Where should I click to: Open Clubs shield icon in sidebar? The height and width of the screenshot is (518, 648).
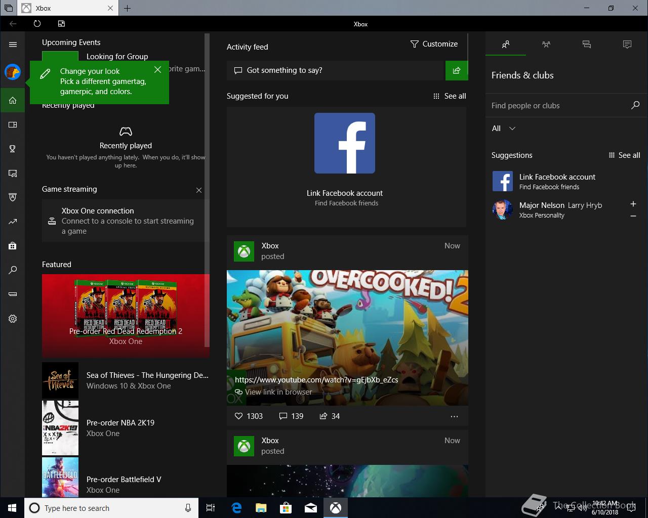(13, 197)
